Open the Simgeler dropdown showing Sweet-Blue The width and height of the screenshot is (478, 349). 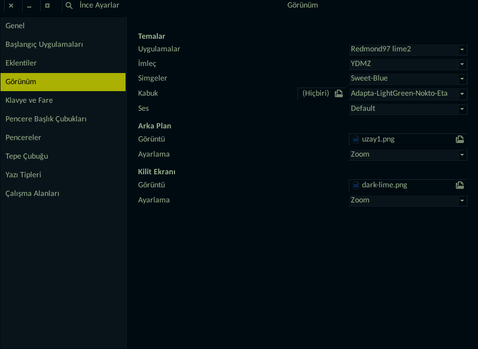[x=408, y=78]
